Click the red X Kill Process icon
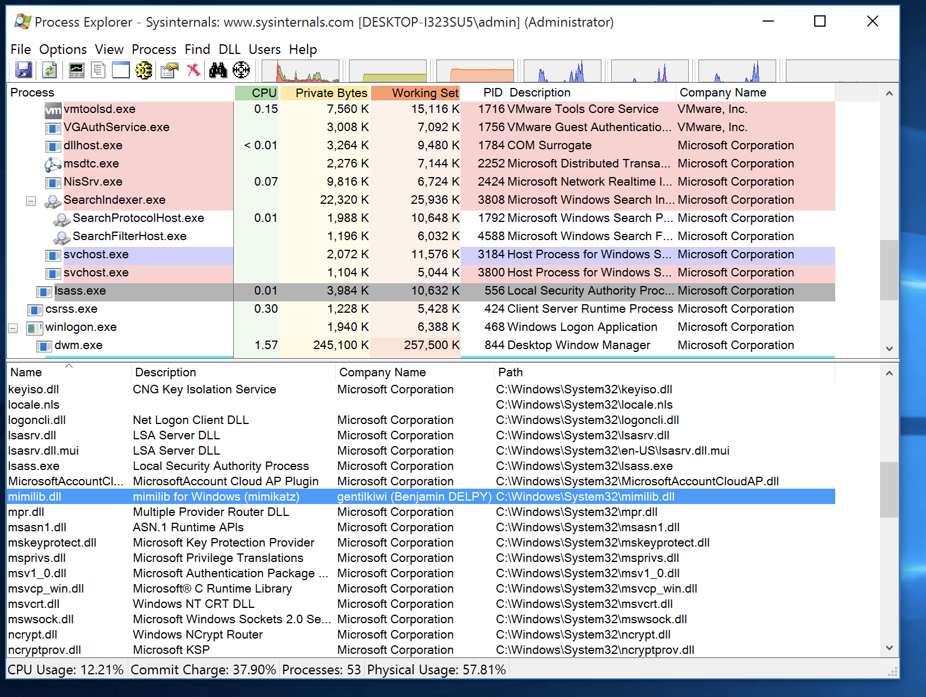Screen dimensions: 926x697 click(x=193, y=70)
